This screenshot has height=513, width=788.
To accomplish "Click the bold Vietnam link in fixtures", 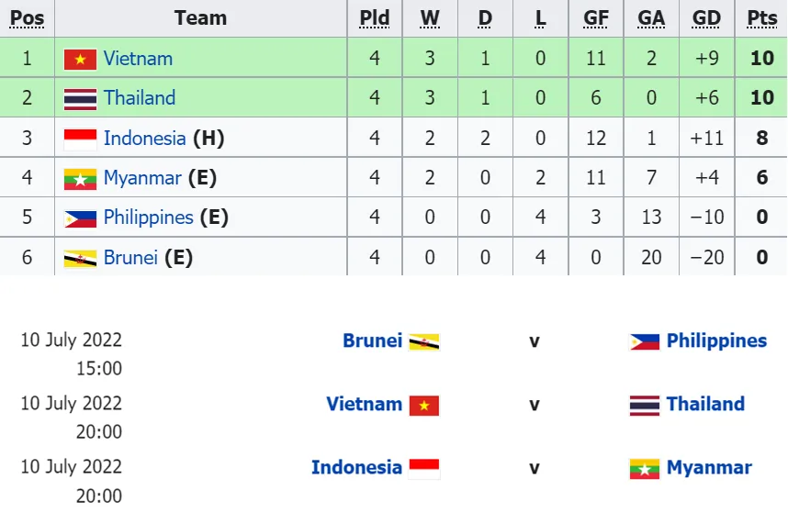I will (365, 404).
